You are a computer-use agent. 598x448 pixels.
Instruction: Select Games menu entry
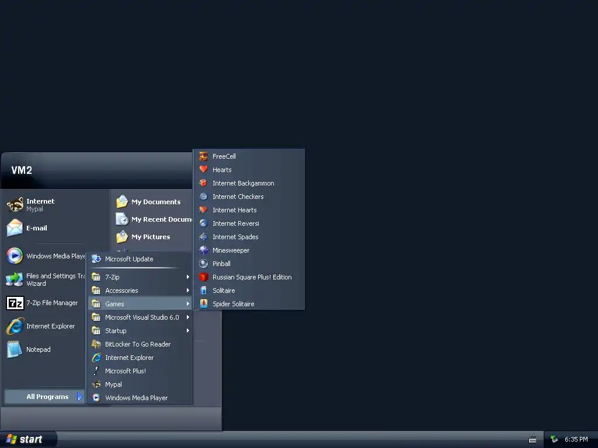[140, 303]
